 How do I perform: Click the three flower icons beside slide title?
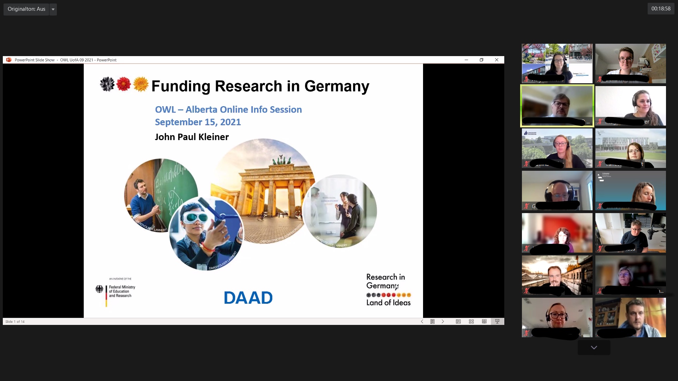coord(124,84)
